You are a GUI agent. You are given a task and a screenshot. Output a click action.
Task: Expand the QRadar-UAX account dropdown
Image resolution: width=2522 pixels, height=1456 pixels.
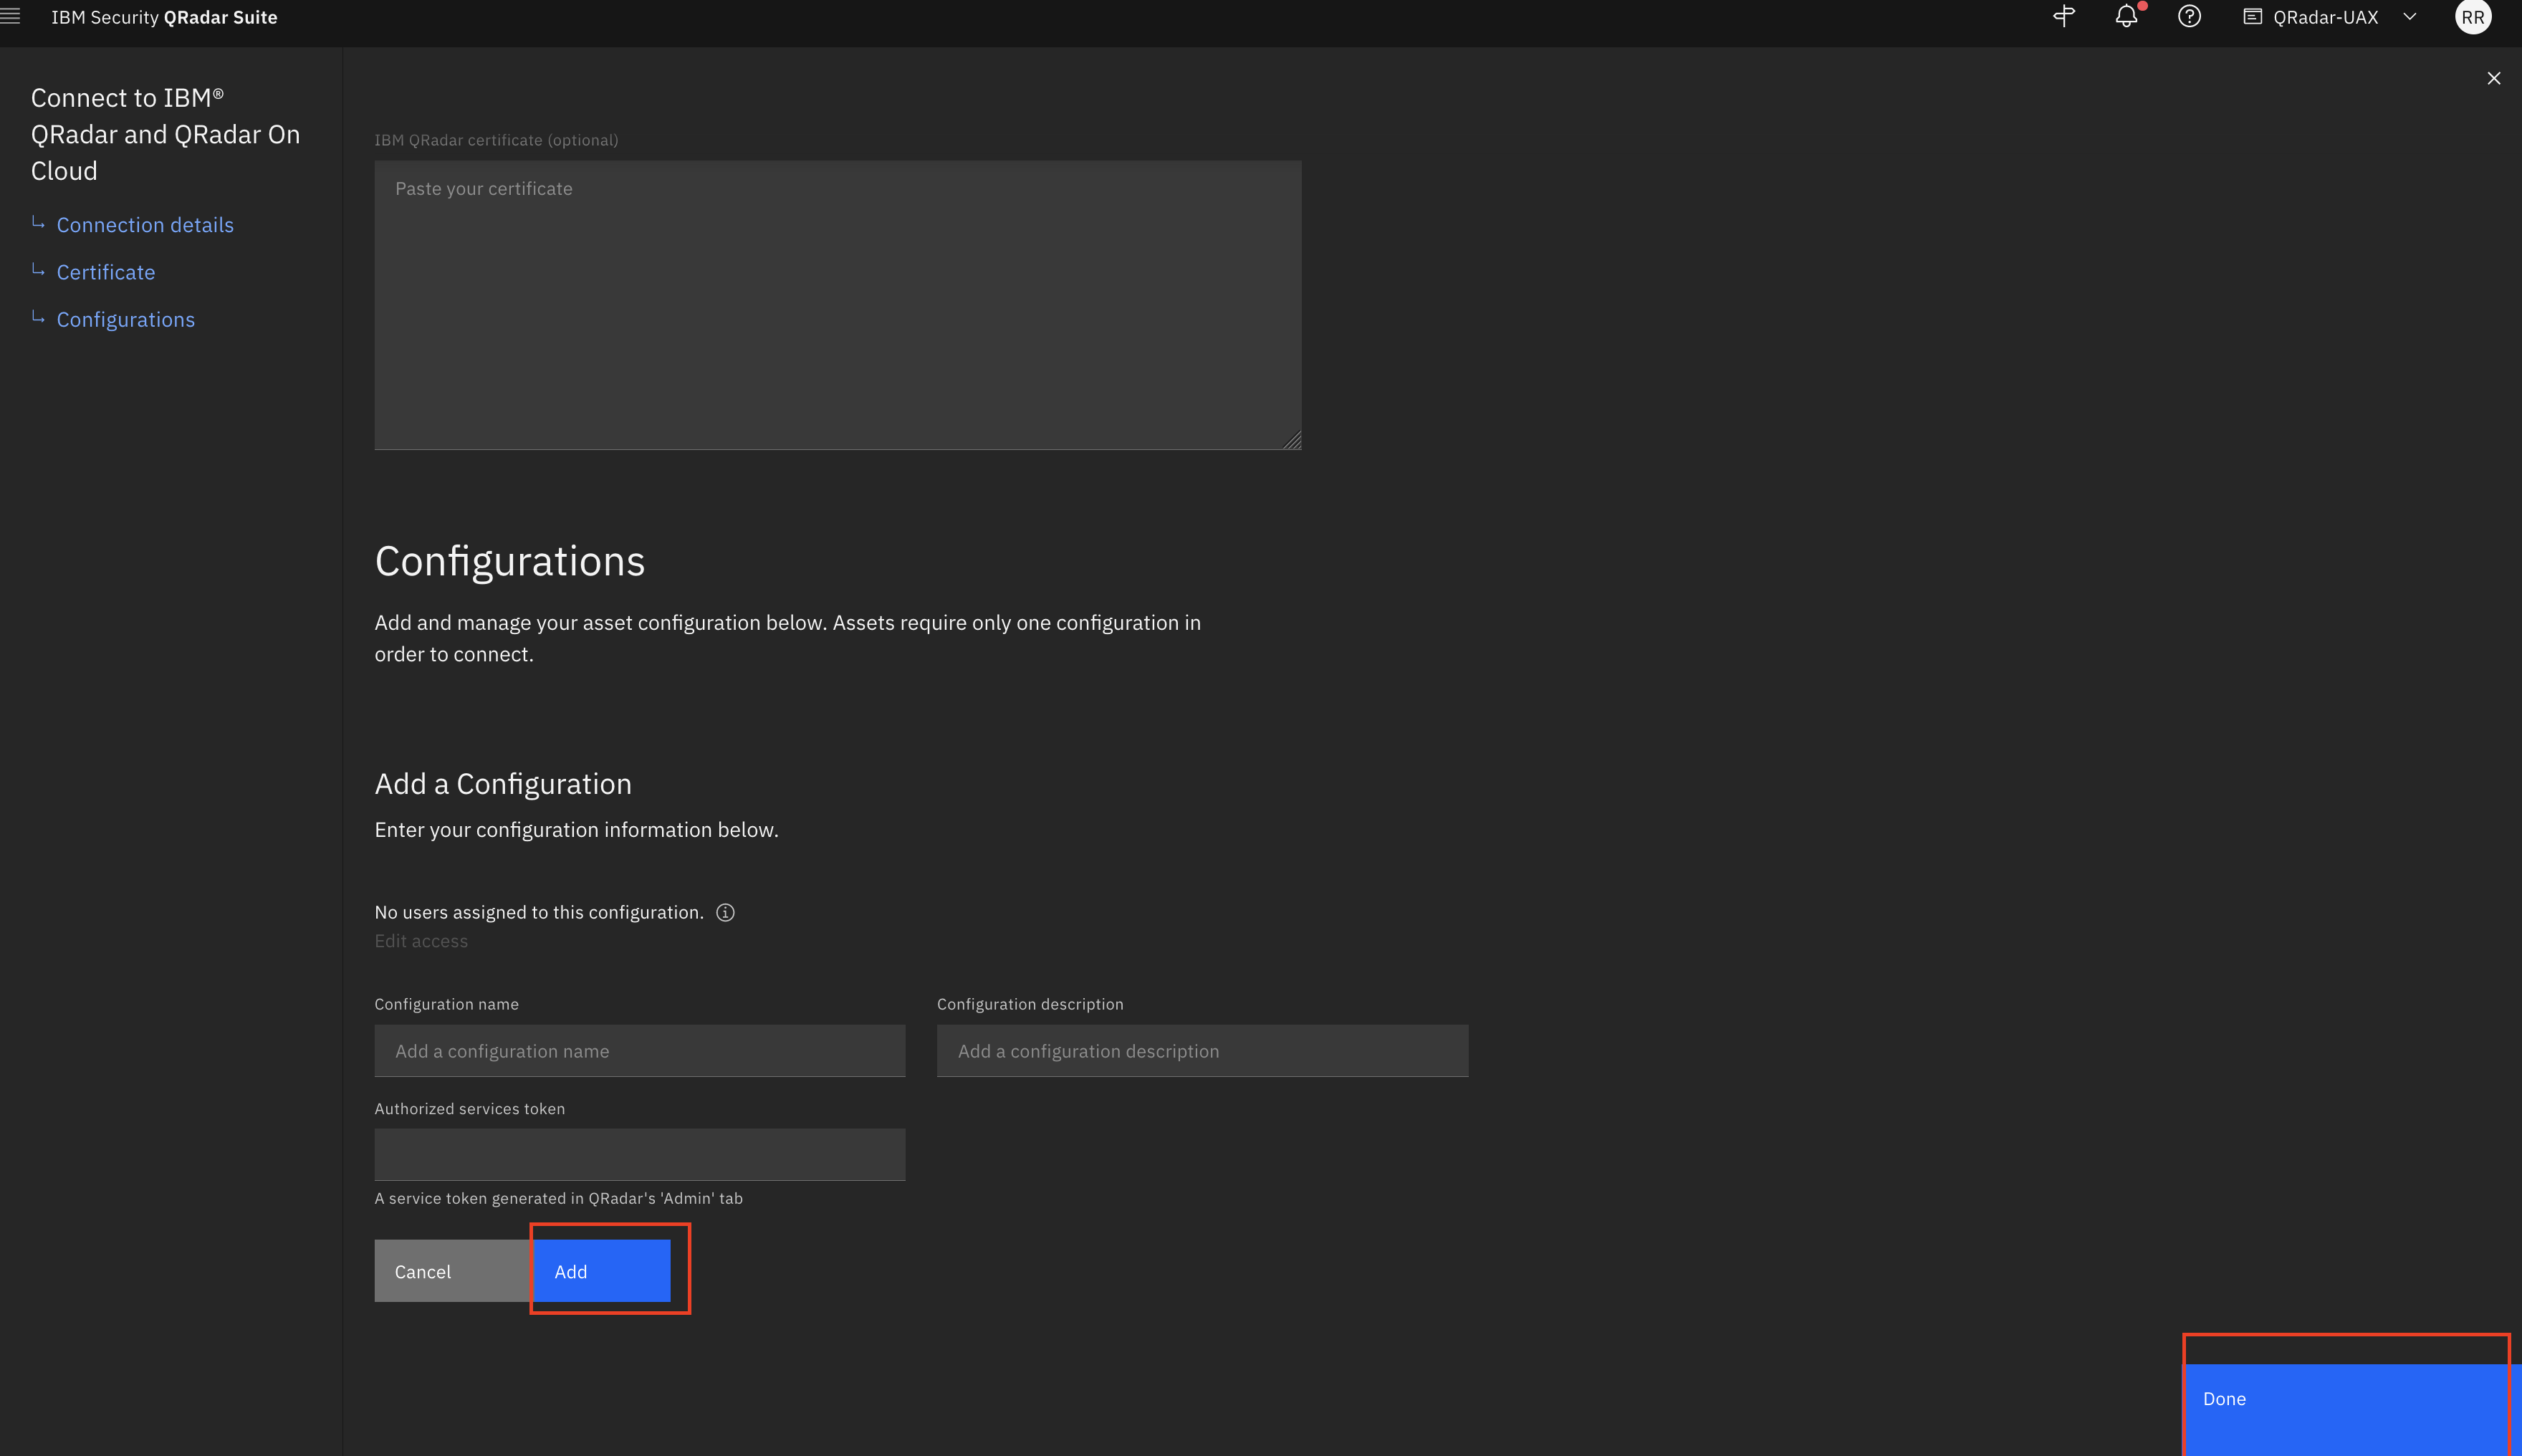pos(2410,17)
